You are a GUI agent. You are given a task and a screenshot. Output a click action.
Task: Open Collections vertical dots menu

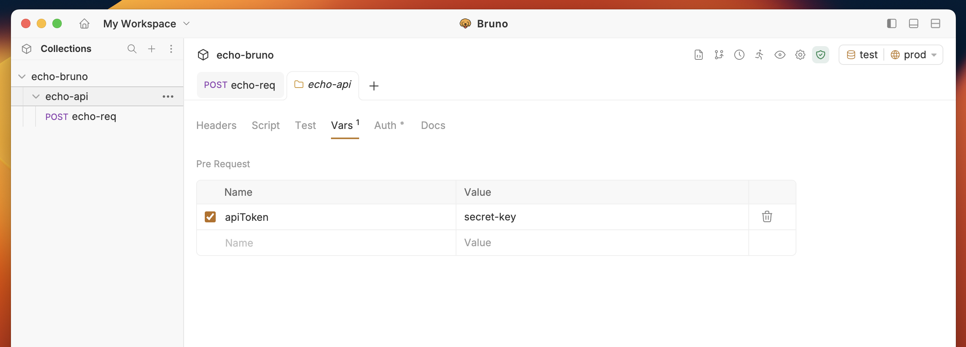pos(171,49)
